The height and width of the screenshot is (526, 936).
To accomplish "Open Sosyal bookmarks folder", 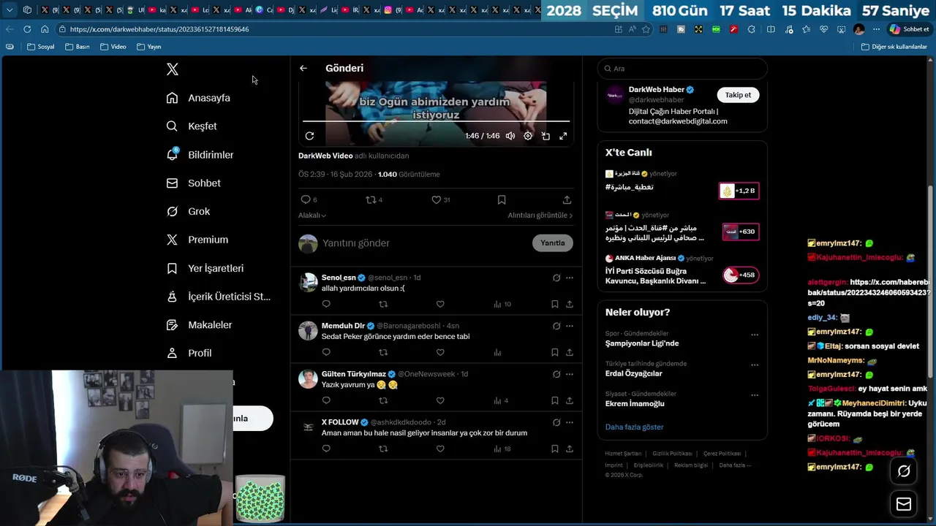I will [x=41, y=47].
